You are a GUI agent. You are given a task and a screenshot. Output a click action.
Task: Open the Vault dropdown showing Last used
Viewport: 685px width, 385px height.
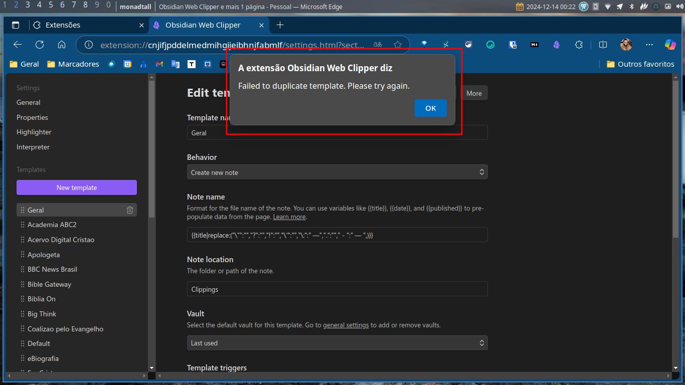(x=337, y=343)
